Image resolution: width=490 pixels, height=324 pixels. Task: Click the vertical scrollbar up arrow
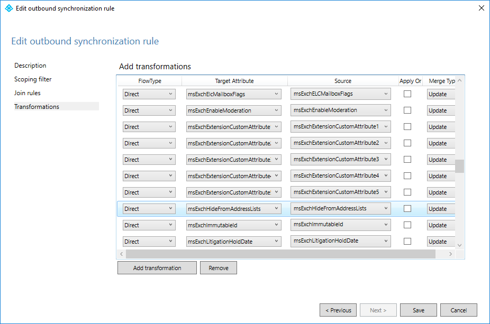[x=459, y=80]
